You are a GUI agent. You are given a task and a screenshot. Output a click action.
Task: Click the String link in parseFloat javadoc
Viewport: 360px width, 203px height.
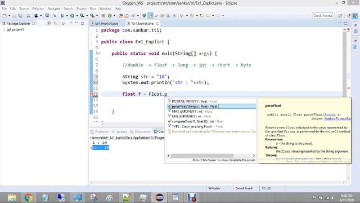coord(330,114)
